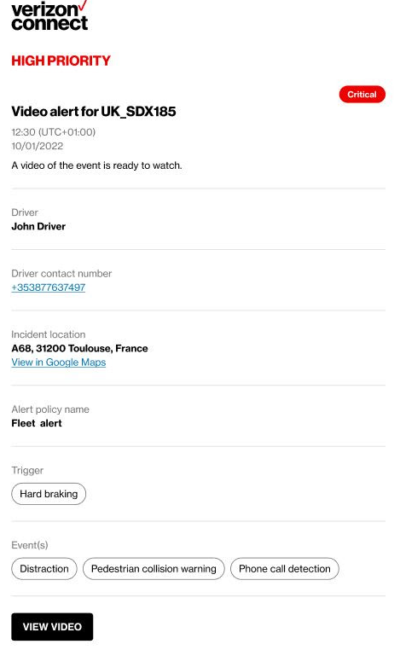Click Phone call detection tag
400x650 pixels.
coord(284,568)
